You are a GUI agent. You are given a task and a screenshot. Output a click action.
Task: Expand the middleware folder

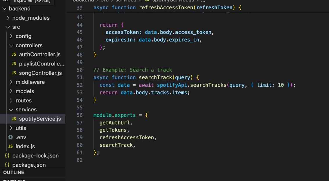click(11, 82)
